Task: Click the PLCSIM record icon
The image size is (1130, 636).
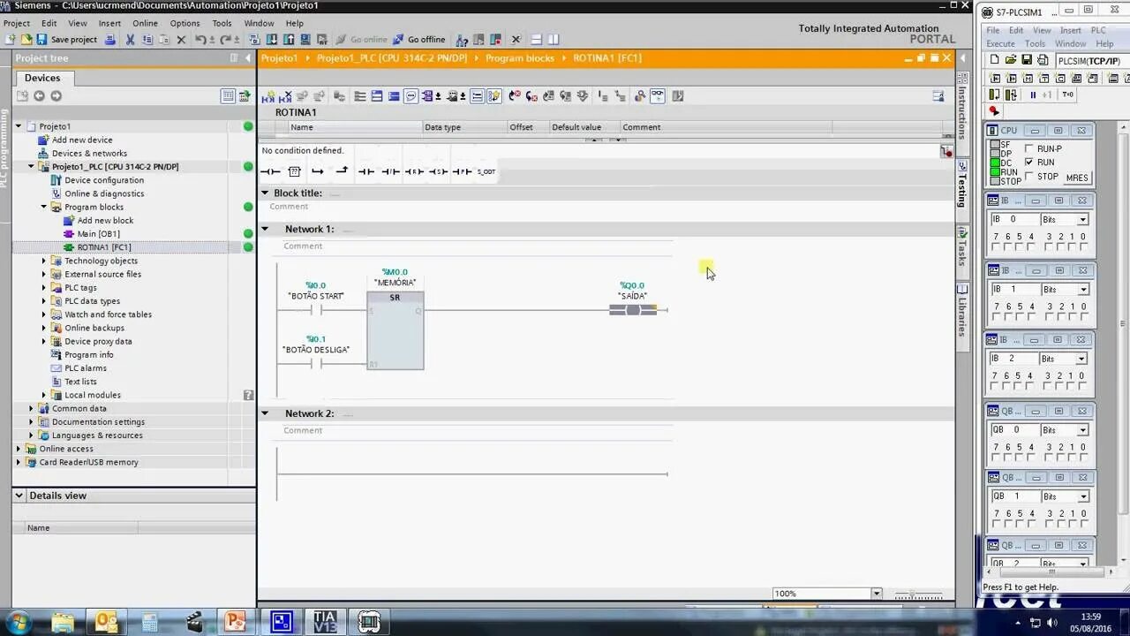Action: pos(994,111)
